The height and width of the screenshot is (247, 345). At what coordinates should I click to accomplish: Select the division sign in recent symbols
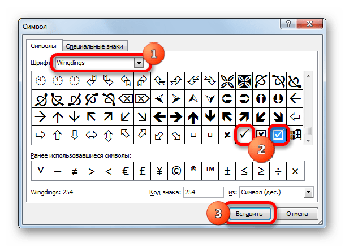click(278, 171)
